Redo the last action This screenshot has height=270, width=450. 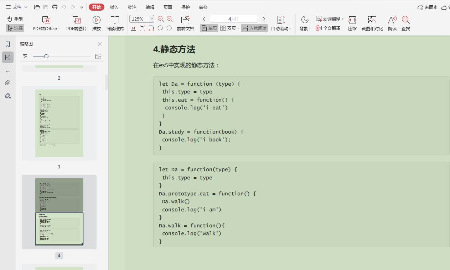(73, 7)
